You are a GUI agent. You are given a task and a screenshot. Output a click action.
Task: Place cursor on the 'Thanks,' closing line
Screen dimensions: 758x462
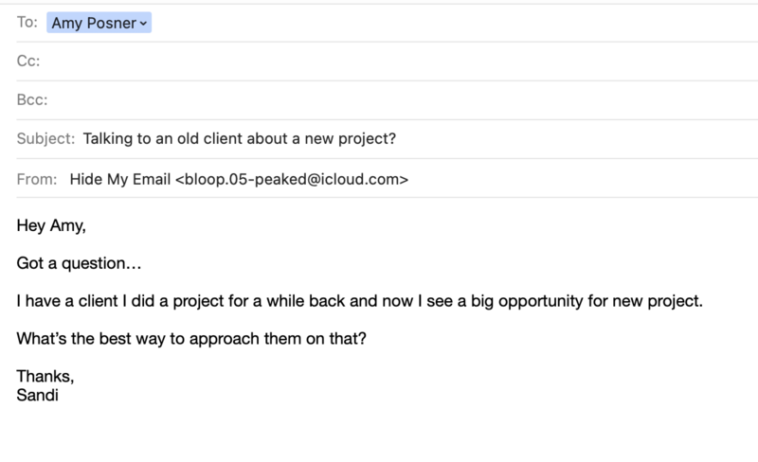point(45,376)
